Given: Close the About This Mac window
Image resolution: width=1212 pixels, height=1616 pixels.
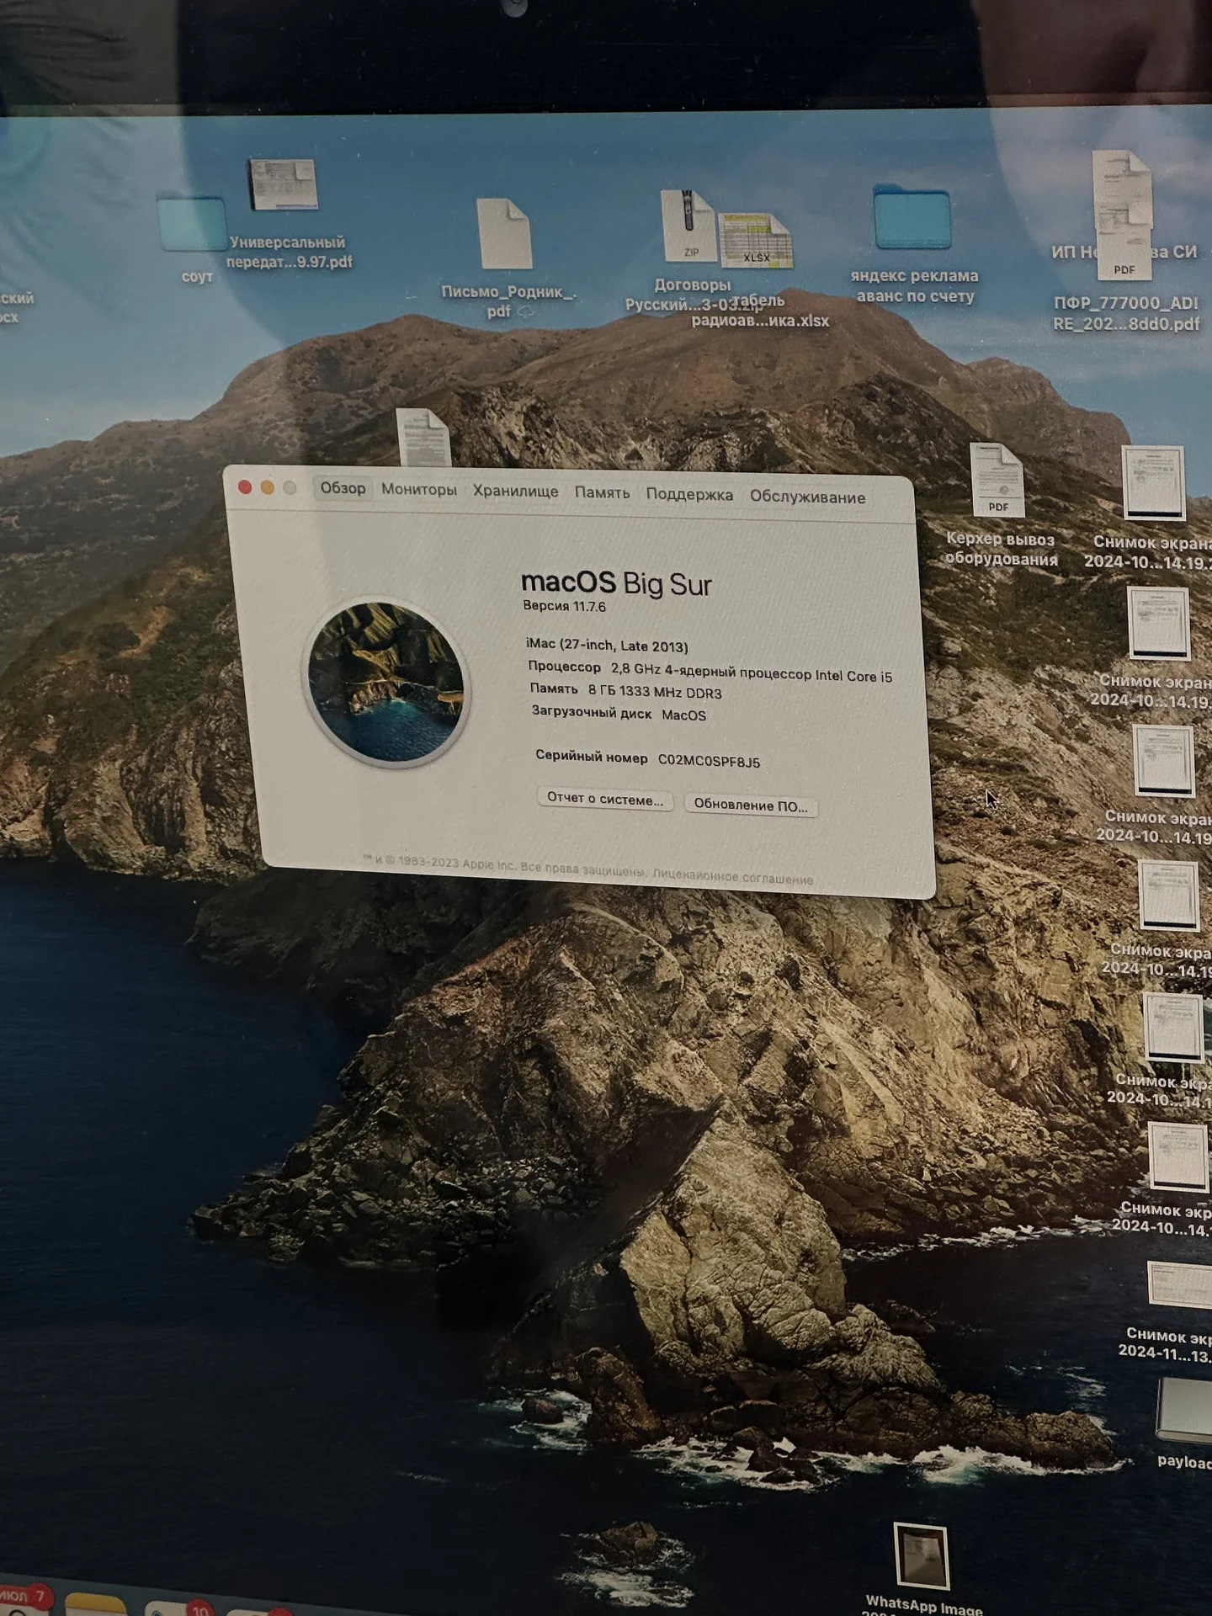Looking at the screenshot, I should (245, 486).
